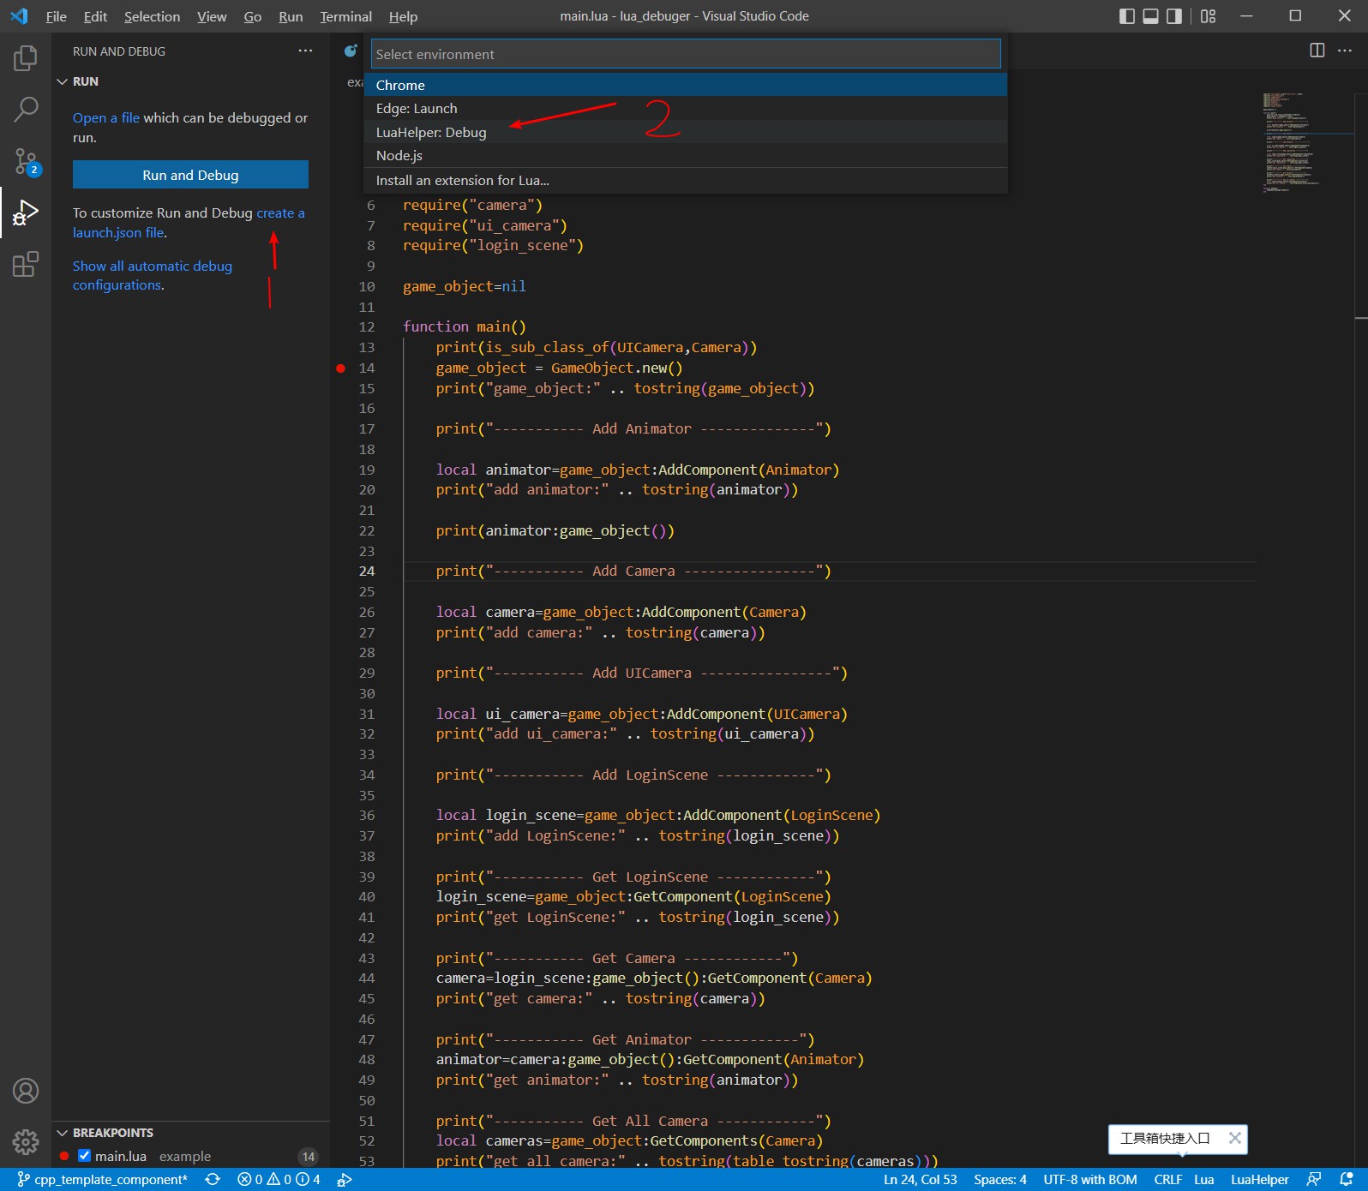
Task: Split the editor to the right
Action: (x=1317, y=51)
